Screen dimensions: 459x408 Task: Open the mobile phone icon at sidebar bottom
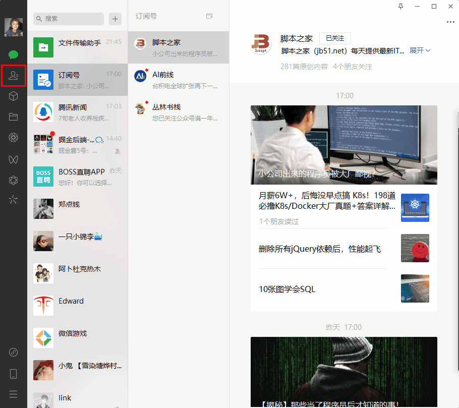(14, 374)
